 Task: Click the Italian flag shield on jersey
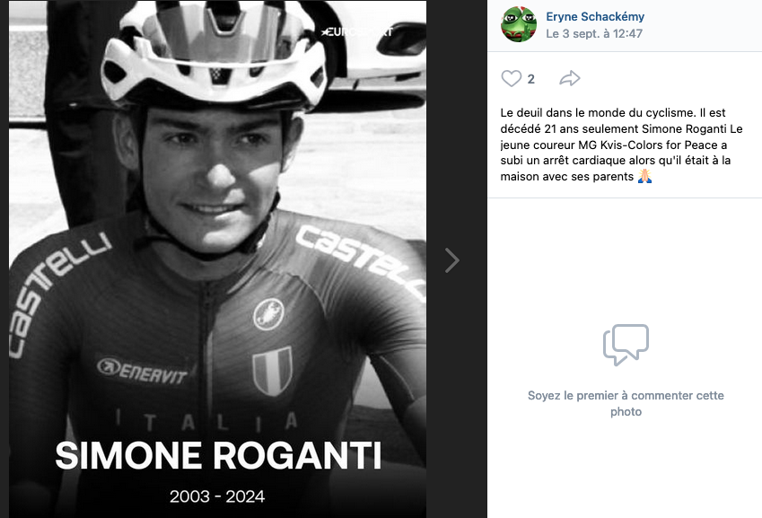[x=271, y=371]
